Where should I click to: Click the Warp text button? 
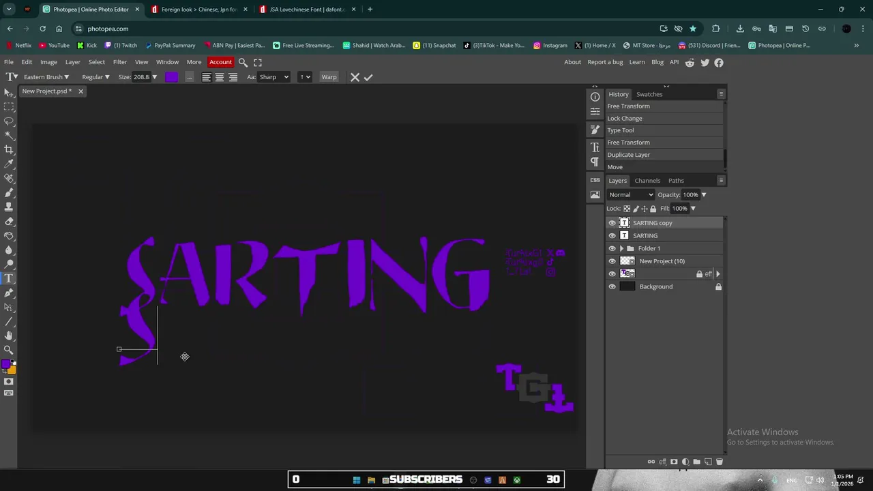pos(329,77)
